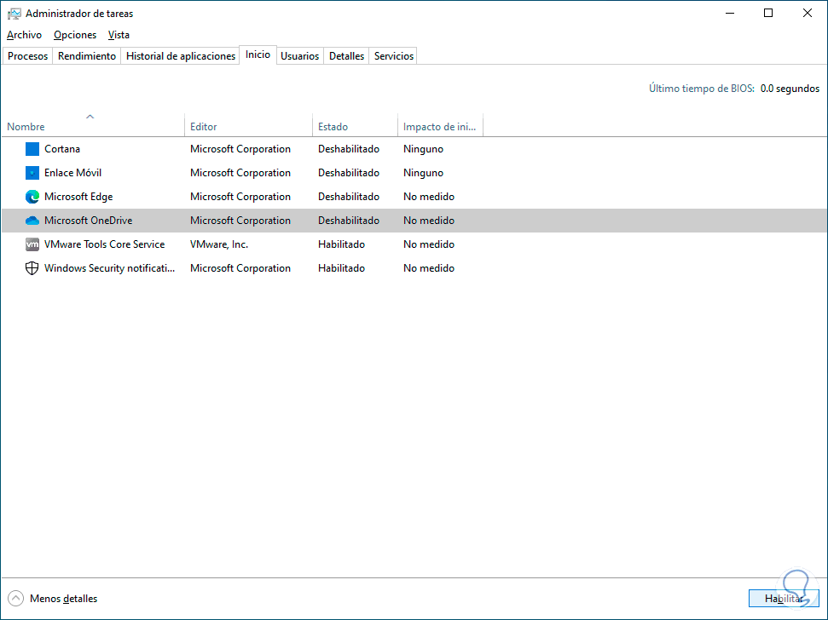Click VMware, Inc. editor cell
The width and height of the screenshot is (828, 620).
click(219, 244)
